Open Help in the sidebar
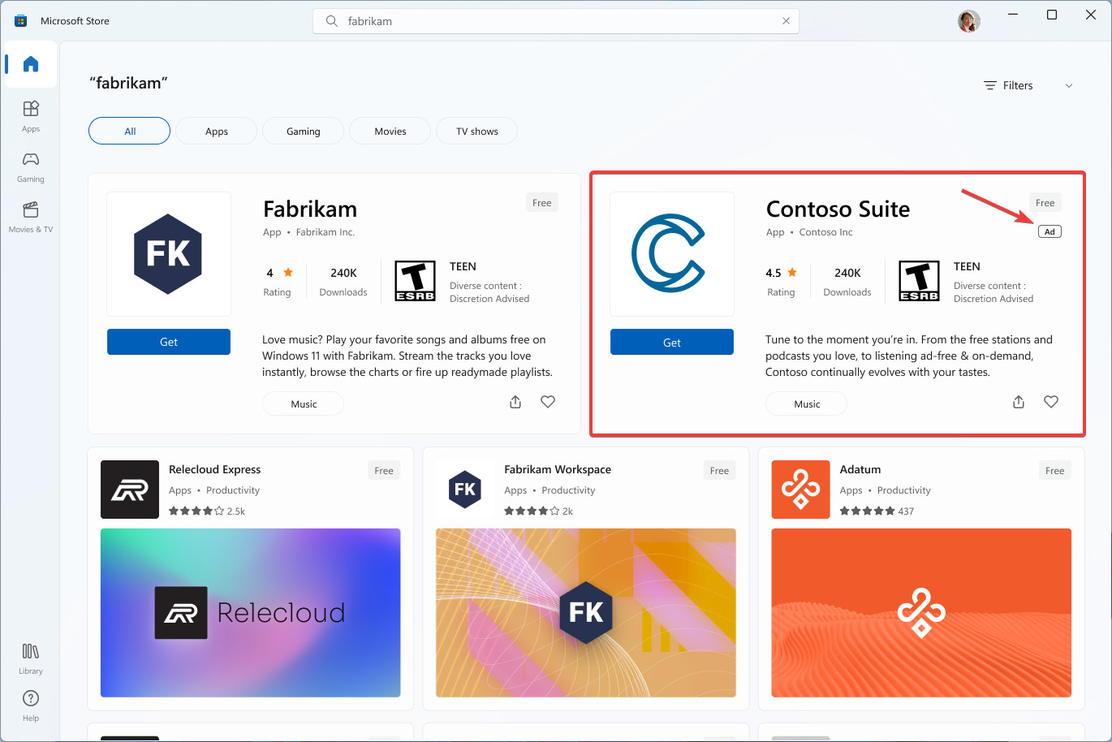Viewport: 1112px width, 742px height. click(x=31, y=705)
